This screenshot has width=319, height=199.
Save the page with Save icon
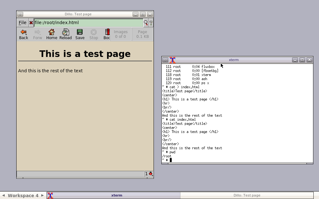pyautogui.click(x=80, y=34)
